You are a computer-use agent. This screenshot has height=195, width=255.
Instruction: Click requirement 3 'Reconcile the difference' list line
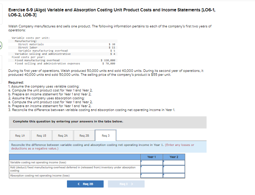click(92, 110)
